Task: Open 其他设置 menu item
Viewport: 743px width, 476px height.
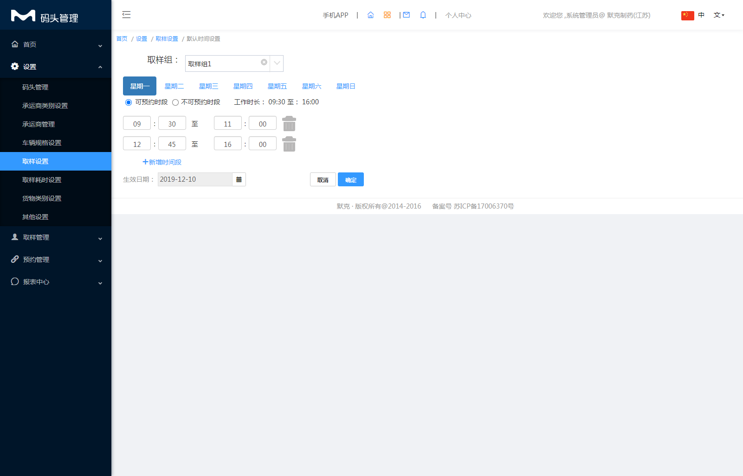Action: tap(56, 217)
